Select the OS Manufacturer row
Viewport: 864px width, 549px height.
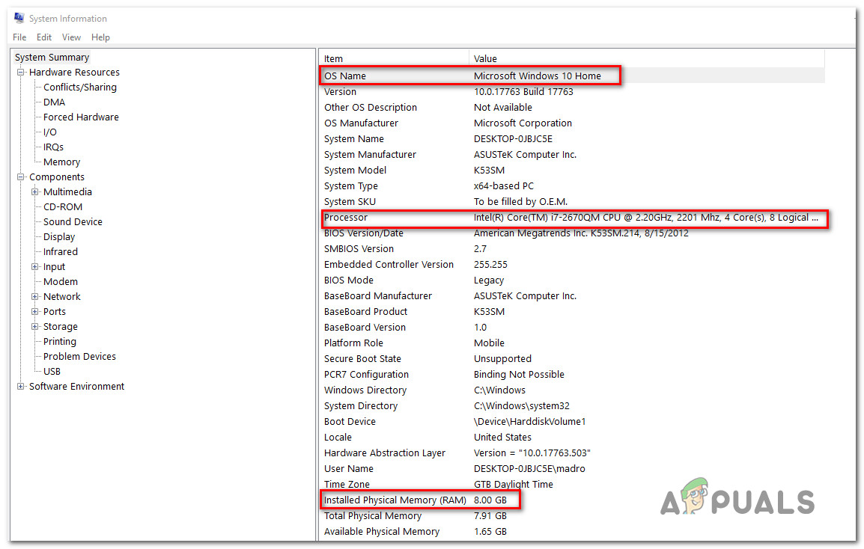[572, 123]
